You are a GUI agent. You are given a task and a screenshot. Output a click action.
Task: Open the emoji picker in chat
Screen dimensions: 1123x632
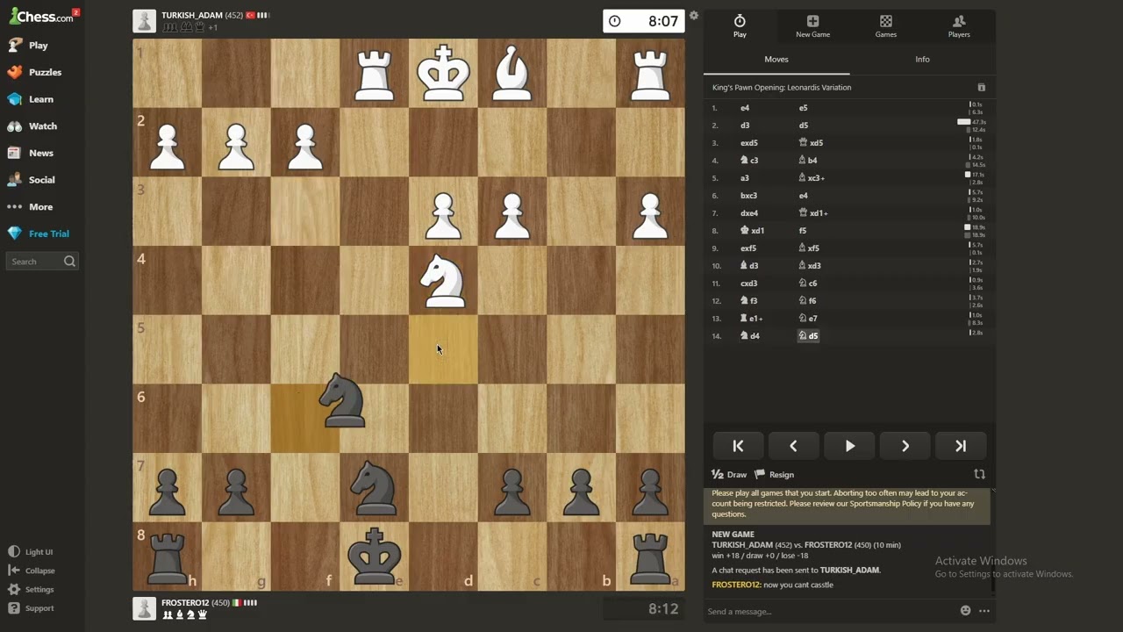[x=965, y=611]
